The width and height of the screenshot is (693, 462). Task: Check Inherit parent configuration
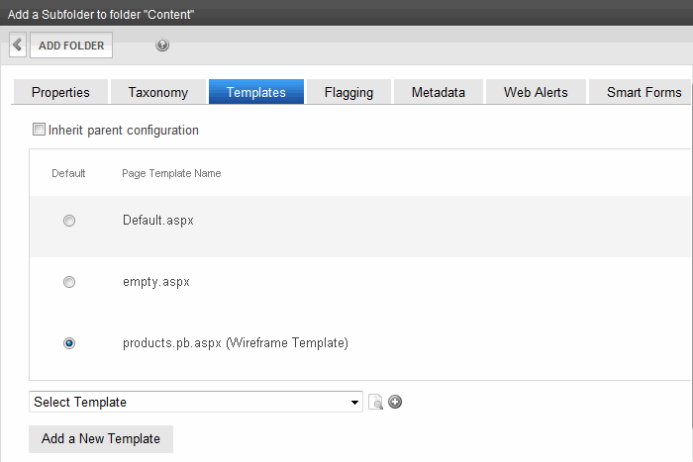[39, 130]
